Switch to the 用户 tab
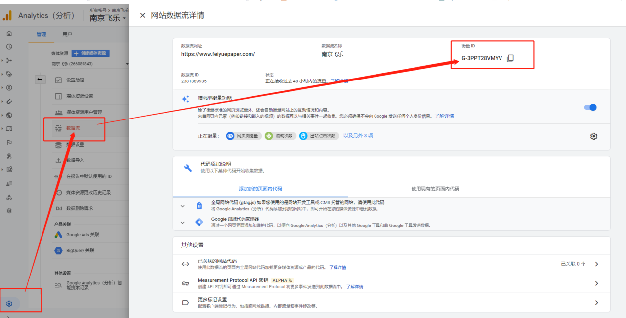 pos(67,34)
